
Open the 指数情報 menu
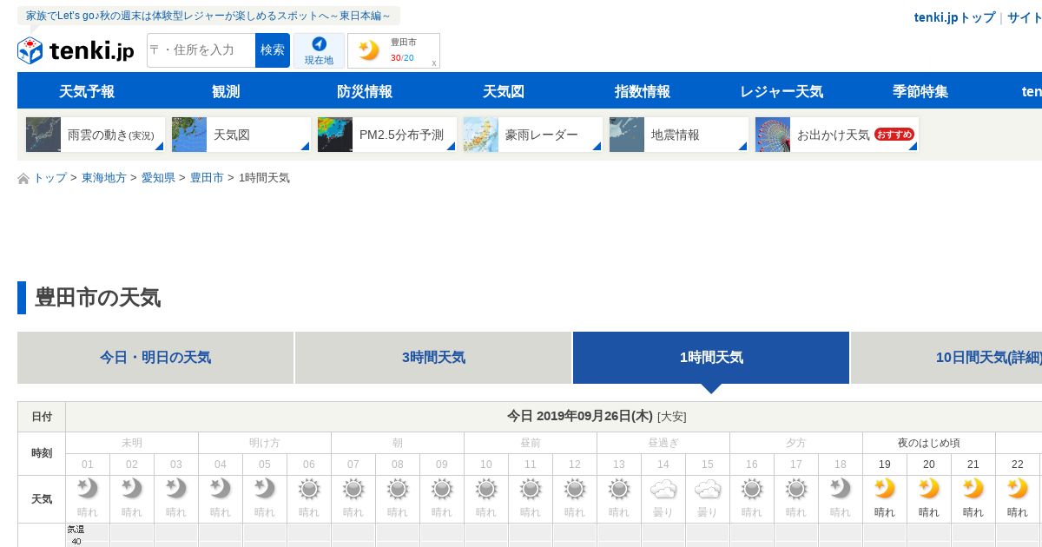click(x=643, y=91)
